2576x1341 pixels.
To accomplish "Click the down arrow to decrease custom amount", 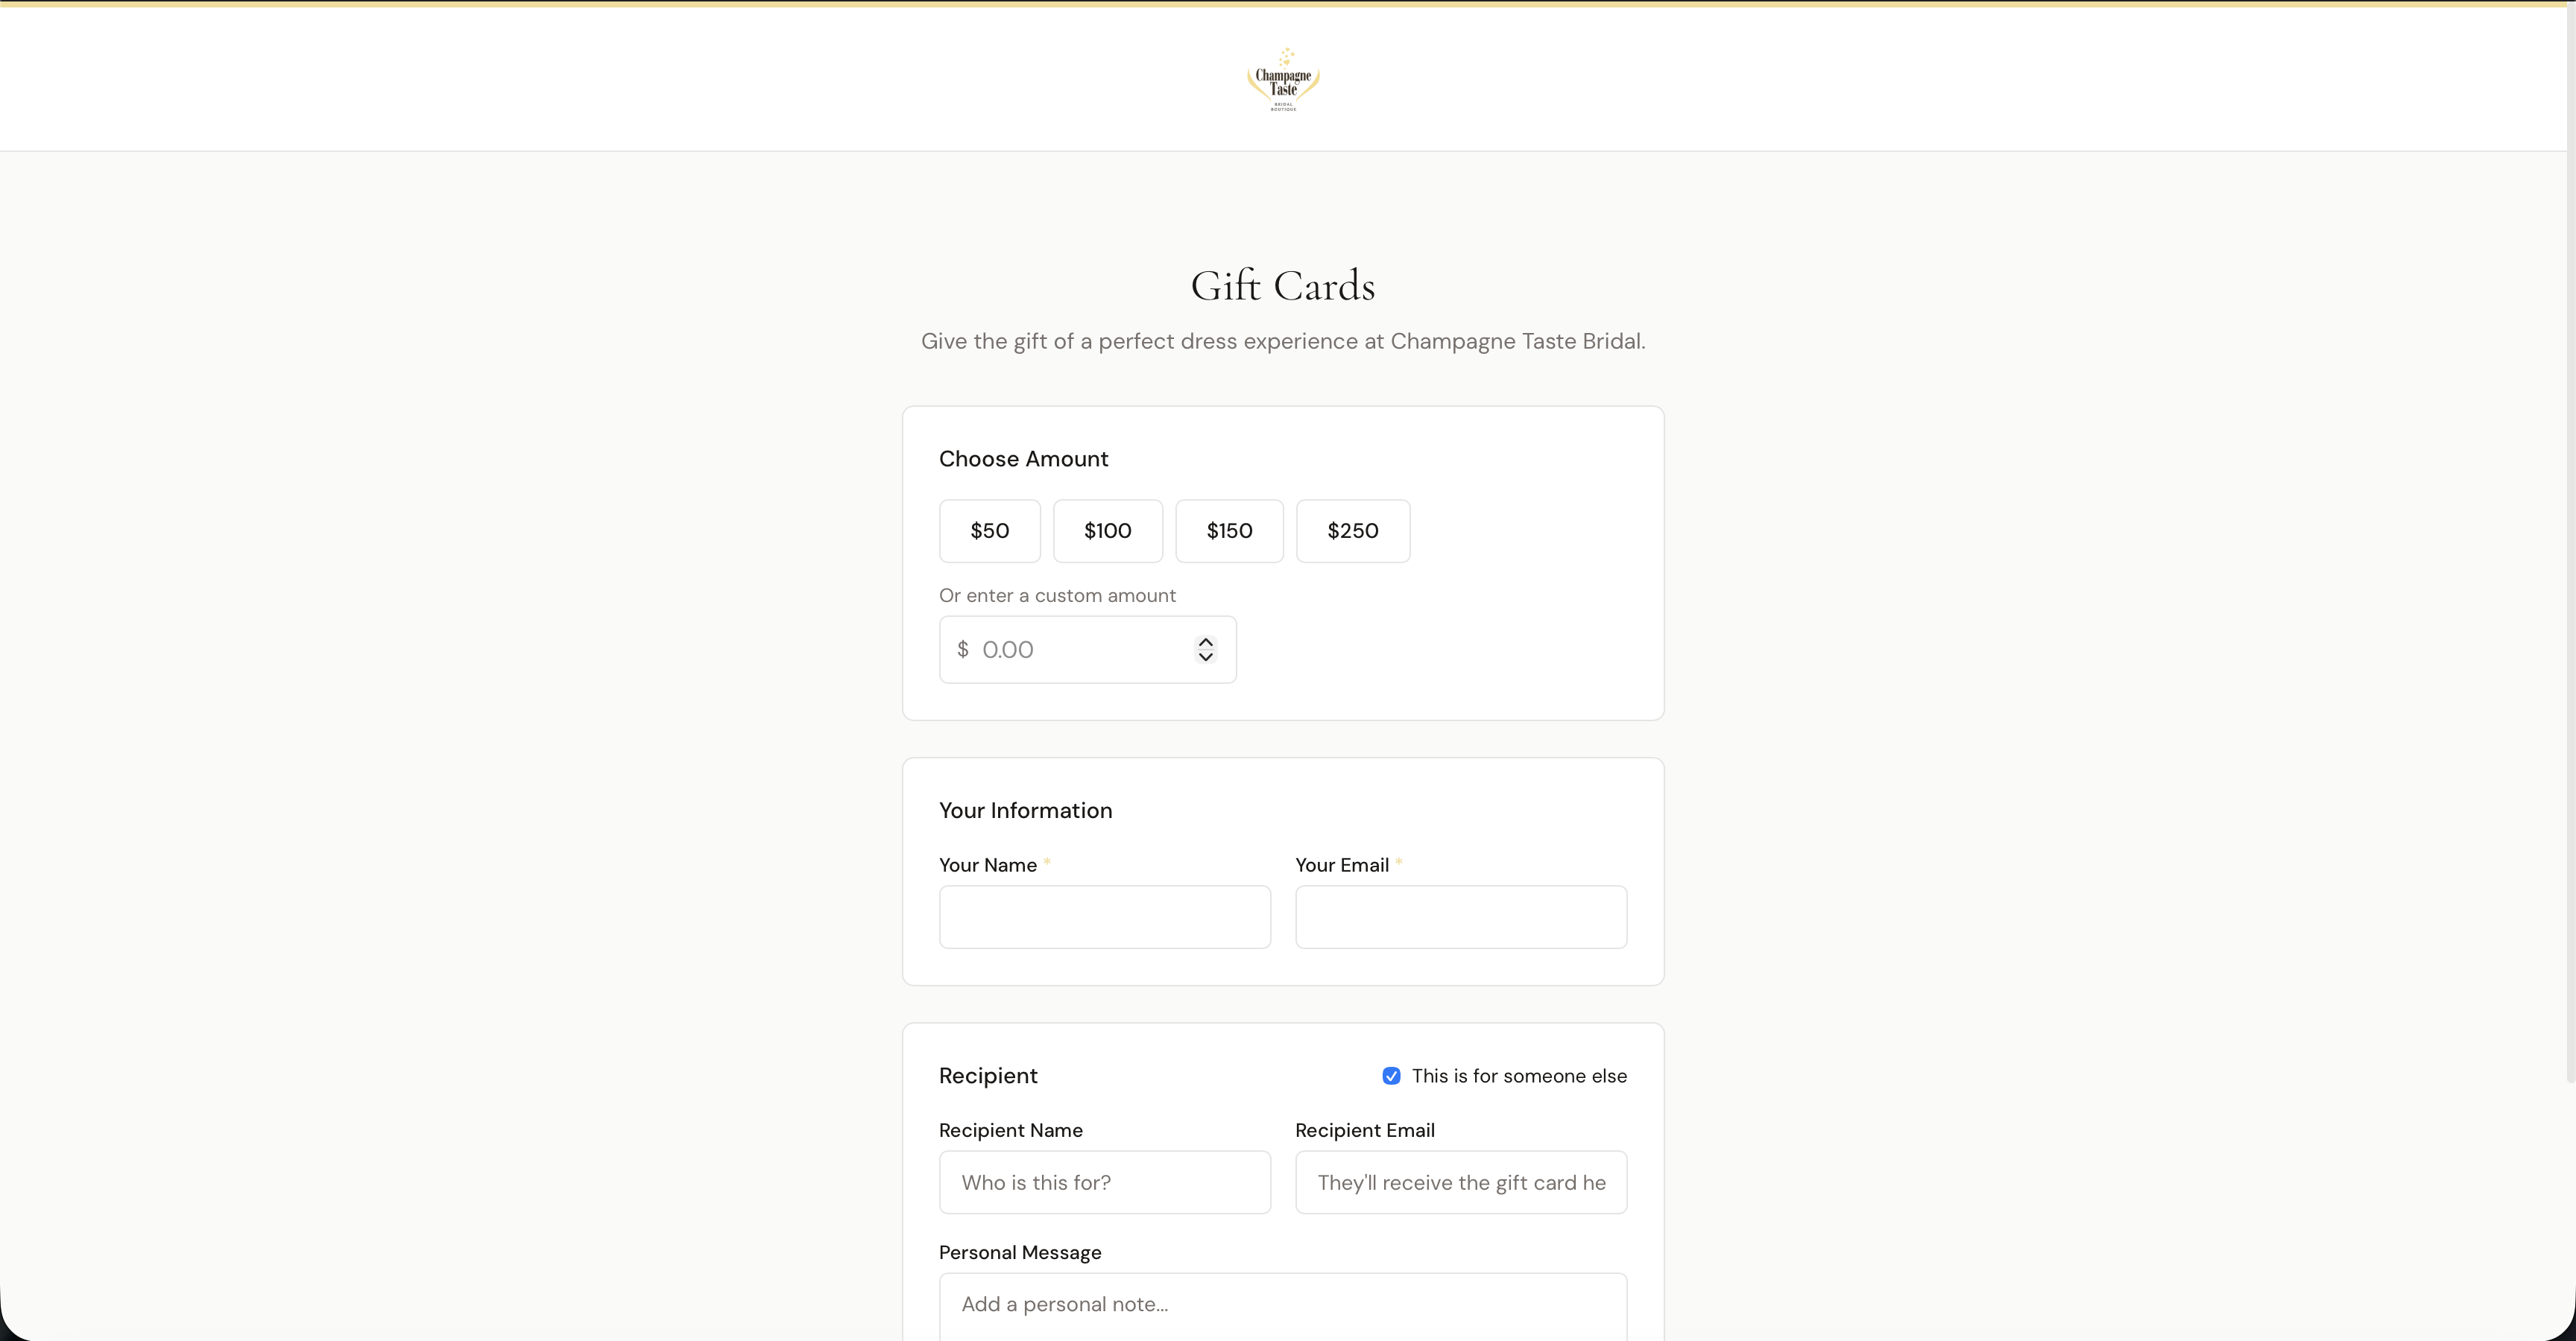I will coord(1206,659).
